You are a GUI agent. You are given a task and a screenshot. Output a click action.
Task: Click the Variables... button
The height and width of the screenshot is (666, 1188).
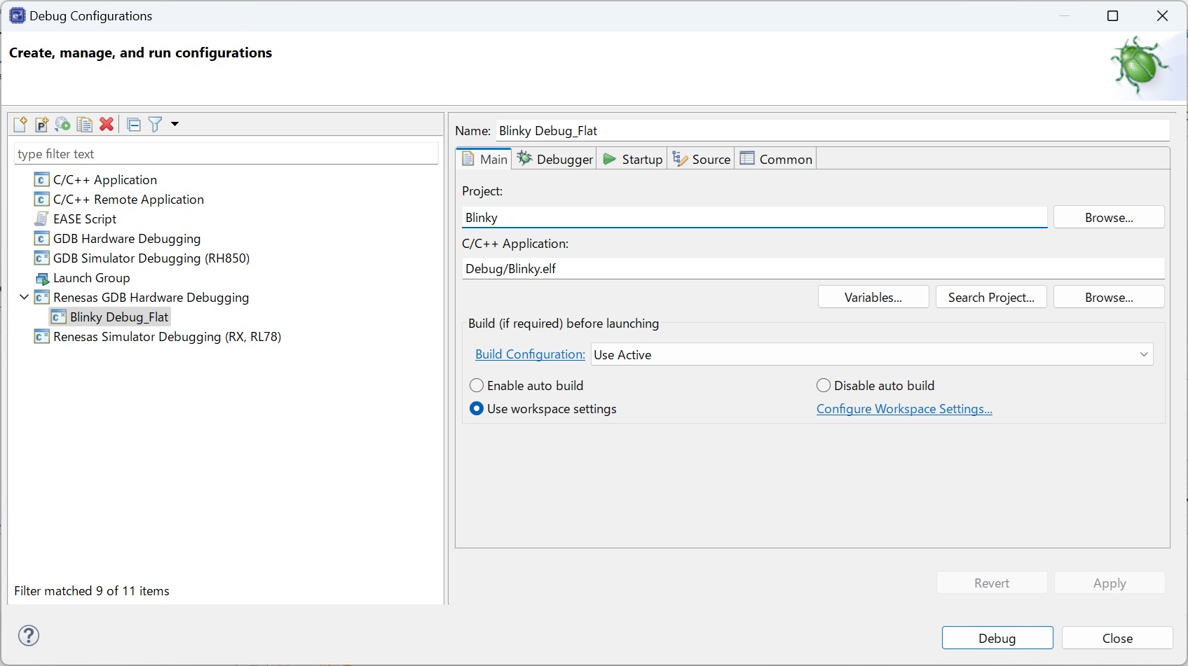873,298
